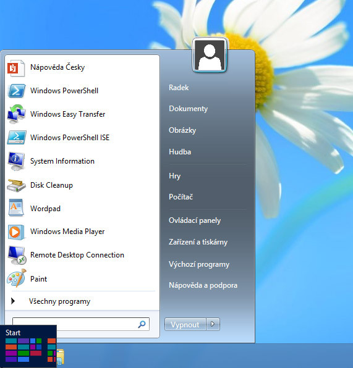Click the 'System Information' label

tap(62, 161)
